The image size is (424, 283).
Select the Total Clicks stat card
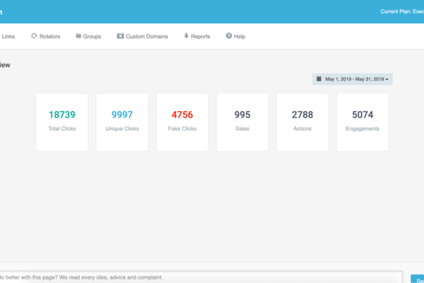click(62, 122)
